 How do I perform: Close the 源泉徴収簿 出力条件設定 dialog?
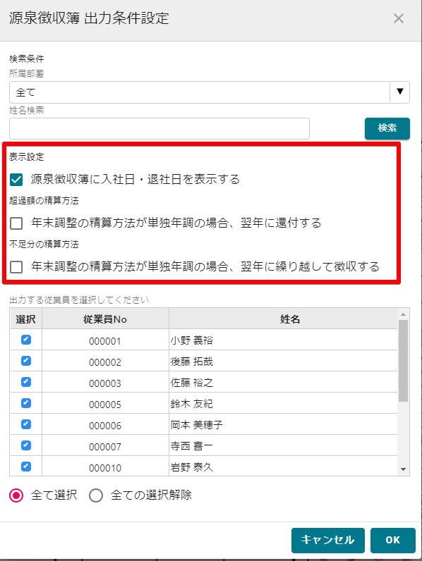[398, 18]
